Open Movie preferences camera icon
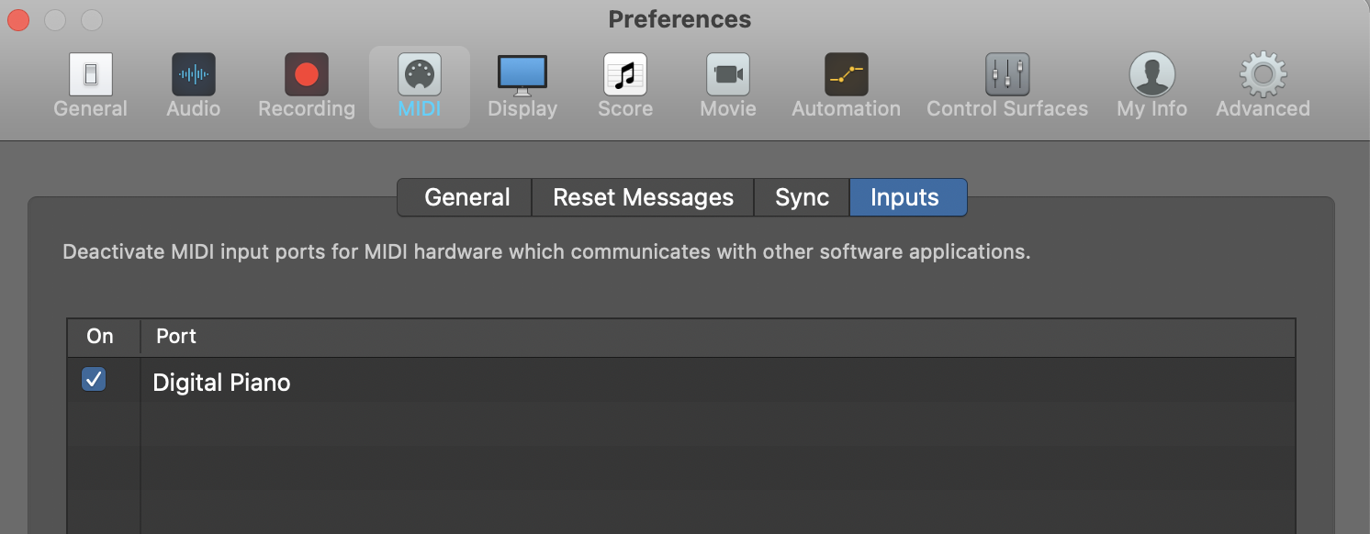 tap(727, 74)
